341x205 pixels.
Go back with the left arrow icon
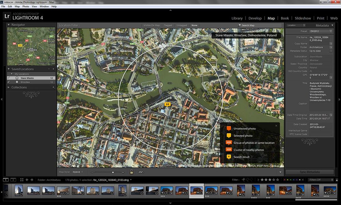point(27,180)
